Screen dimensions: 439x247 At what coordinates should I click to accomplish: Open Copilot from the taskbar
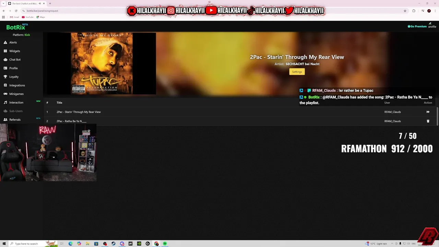tap(79, 244)
